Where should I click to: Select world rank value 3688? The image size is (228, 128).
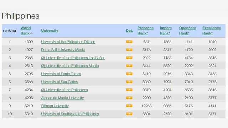coord(28,82)
